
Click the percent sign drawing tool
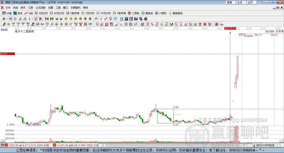click(x=152, y=24)
